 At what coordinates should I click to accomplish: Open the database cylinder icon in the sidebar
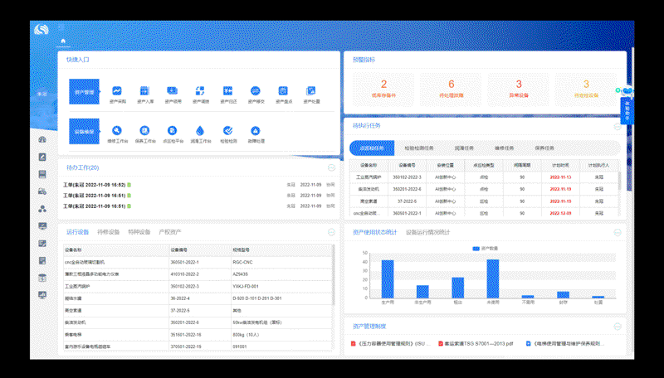coord(42,279)
